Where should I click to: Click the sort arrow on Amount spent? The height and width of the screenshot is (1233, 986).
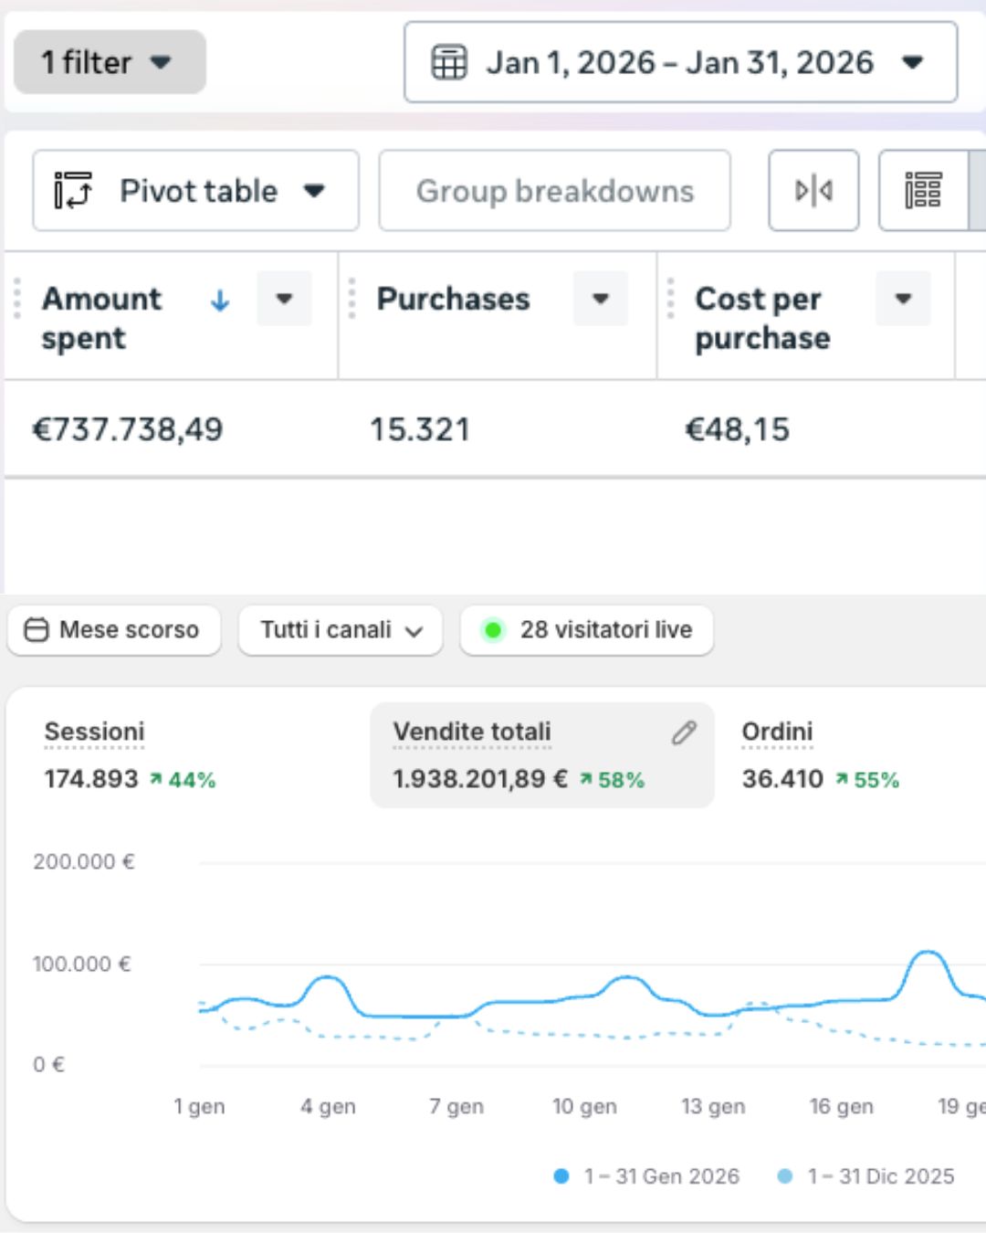click(x=220, y=300)
